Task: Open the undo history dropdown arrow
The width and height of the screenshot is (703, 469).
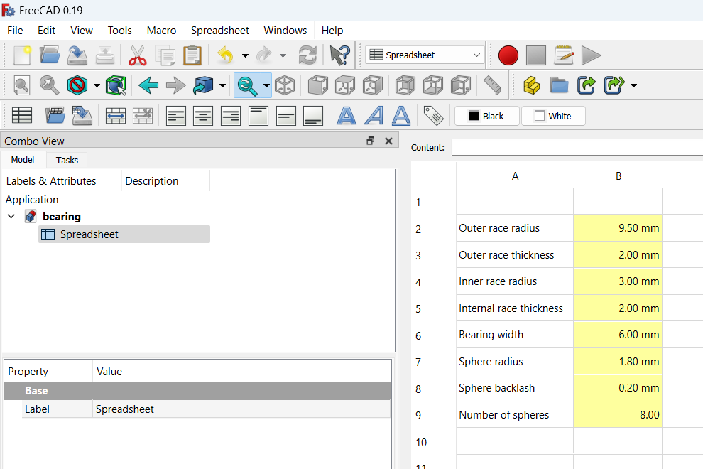Action: 245,56
